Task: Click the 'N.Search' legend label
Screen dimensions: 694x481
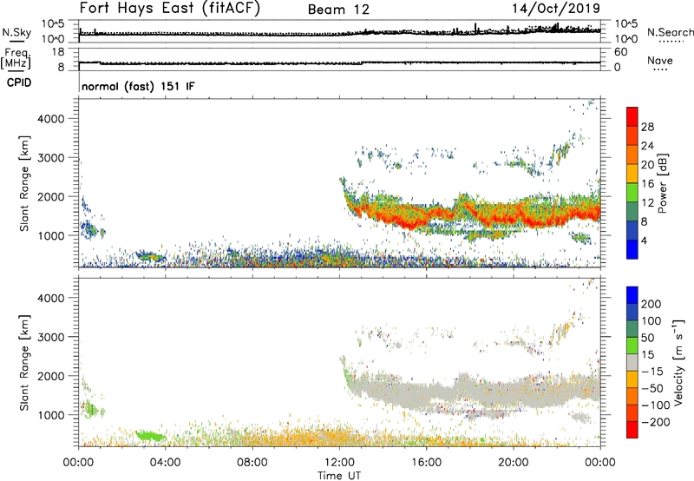Action: [670, 32]
